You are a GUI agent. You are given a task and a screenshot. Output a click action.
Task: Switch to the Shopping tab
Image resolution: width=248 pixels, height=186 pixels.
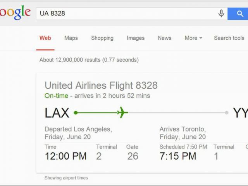click(102, 38)
